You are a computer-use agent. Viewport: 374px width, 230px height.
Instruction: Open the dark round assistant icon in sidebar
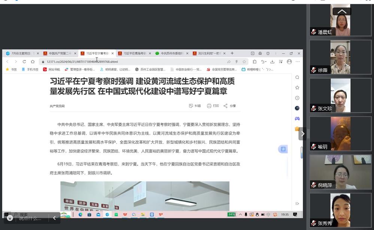point(297,108)
